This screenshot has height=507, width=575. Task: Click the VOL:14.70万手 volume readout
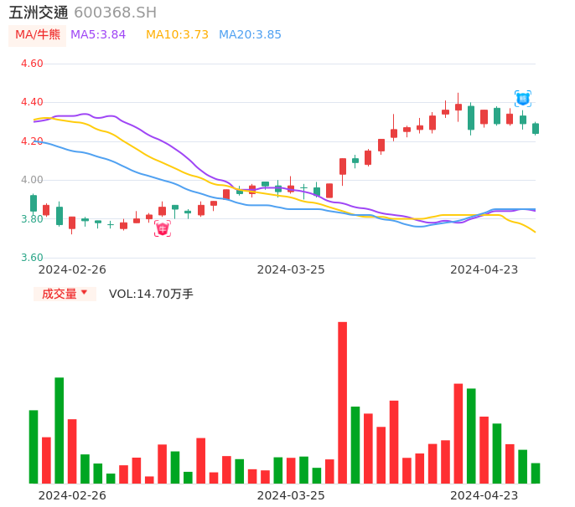click(151, 294)
